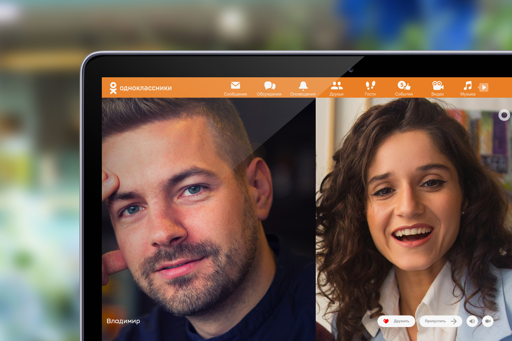Click the name Владимир
Image resolution: width=512 pixels, height=341 pixels.
point(123,321)
